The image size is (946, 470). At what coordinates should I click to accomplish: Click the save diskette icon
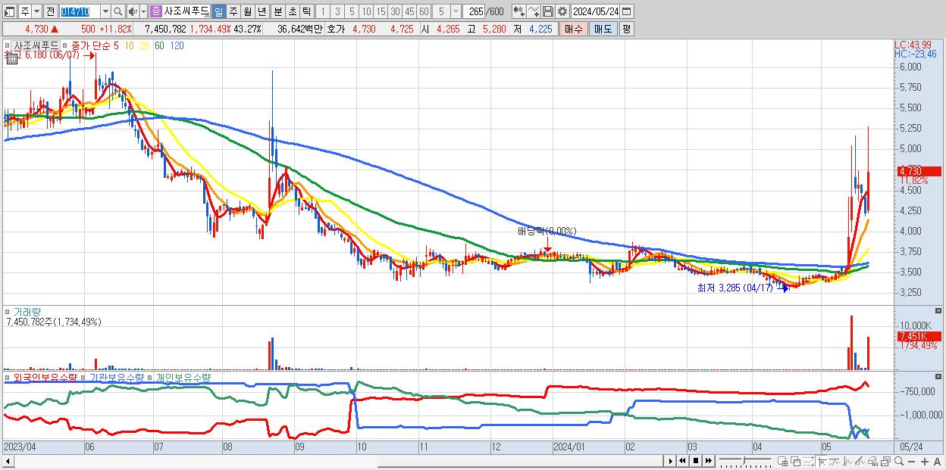click(548, 11)
